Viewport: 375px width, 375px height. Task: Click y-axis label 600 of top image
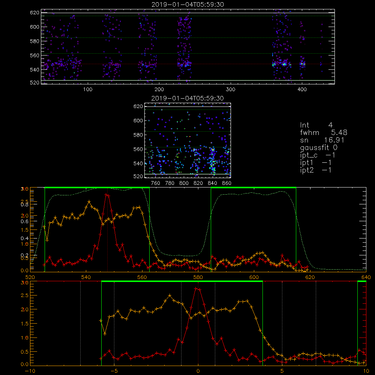point(34,27)
